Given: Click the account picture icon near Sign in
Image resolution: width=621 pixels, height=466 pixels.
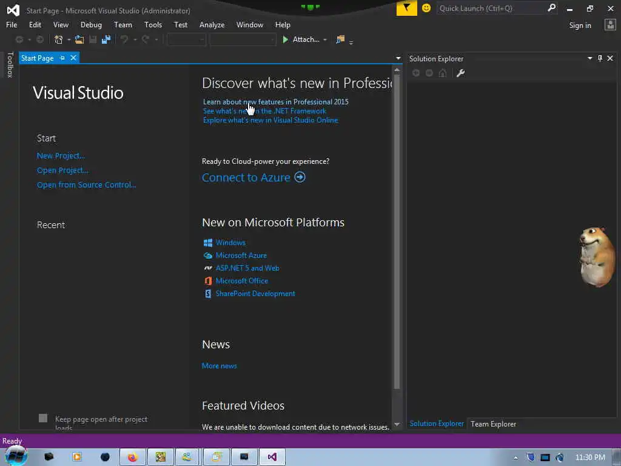Looking at the screenshot, I should pyautogui.click(x=610, y=25).
